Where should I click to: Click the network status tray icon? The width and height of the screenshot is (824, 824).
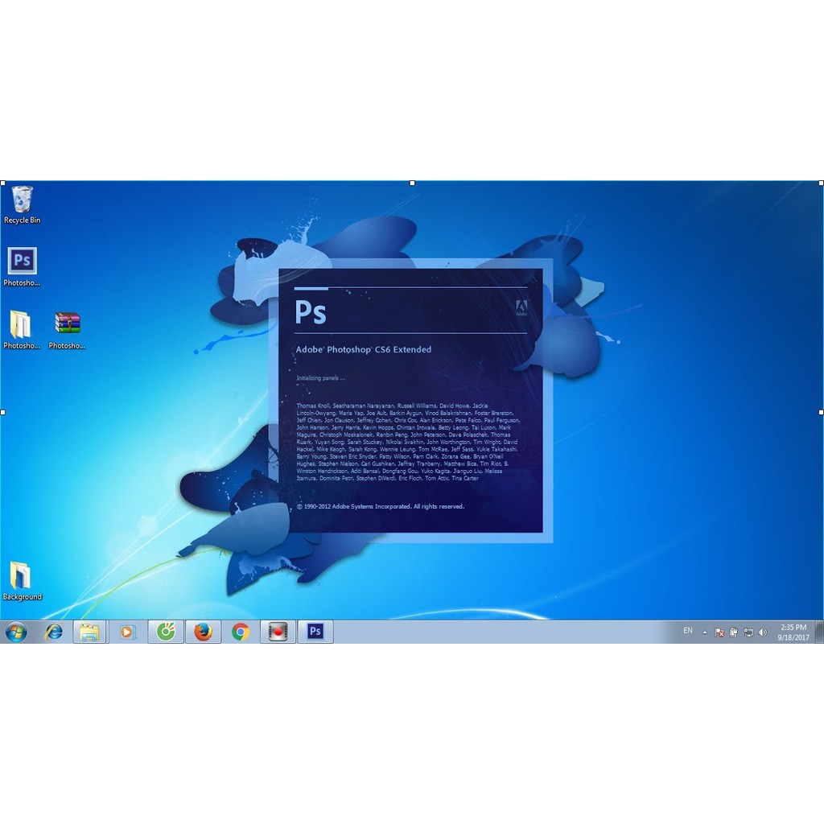[748, 632]
